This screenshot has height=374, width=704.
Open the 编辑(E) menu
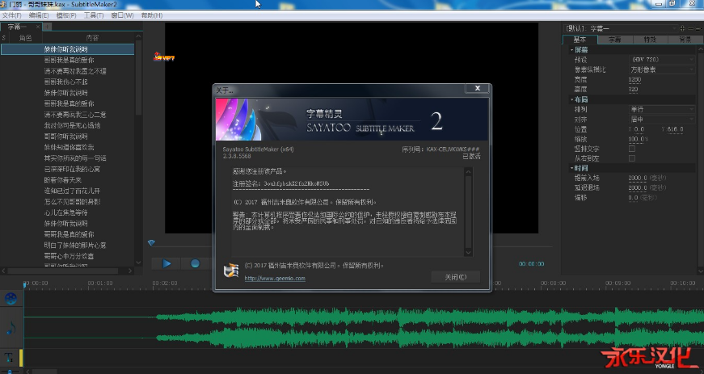39,15
